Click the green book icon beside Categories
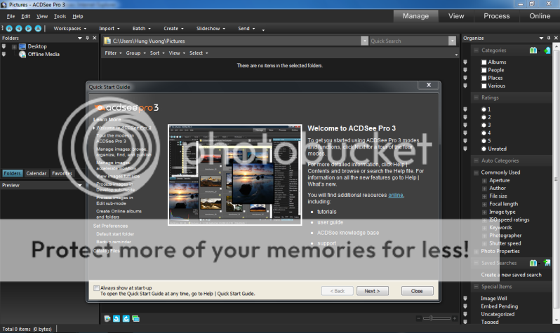Image resolution: width=560 pixels, height=333 pixels. click(533, 50)
